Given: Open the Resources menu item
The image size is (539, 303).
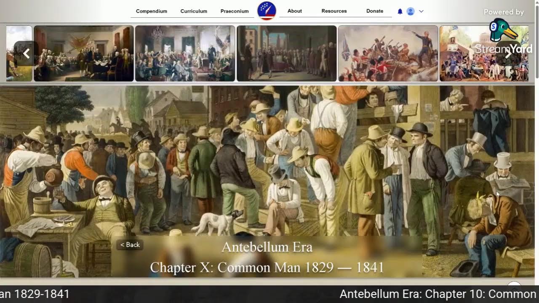Looking at the screenshot, I should pos(334,11).
